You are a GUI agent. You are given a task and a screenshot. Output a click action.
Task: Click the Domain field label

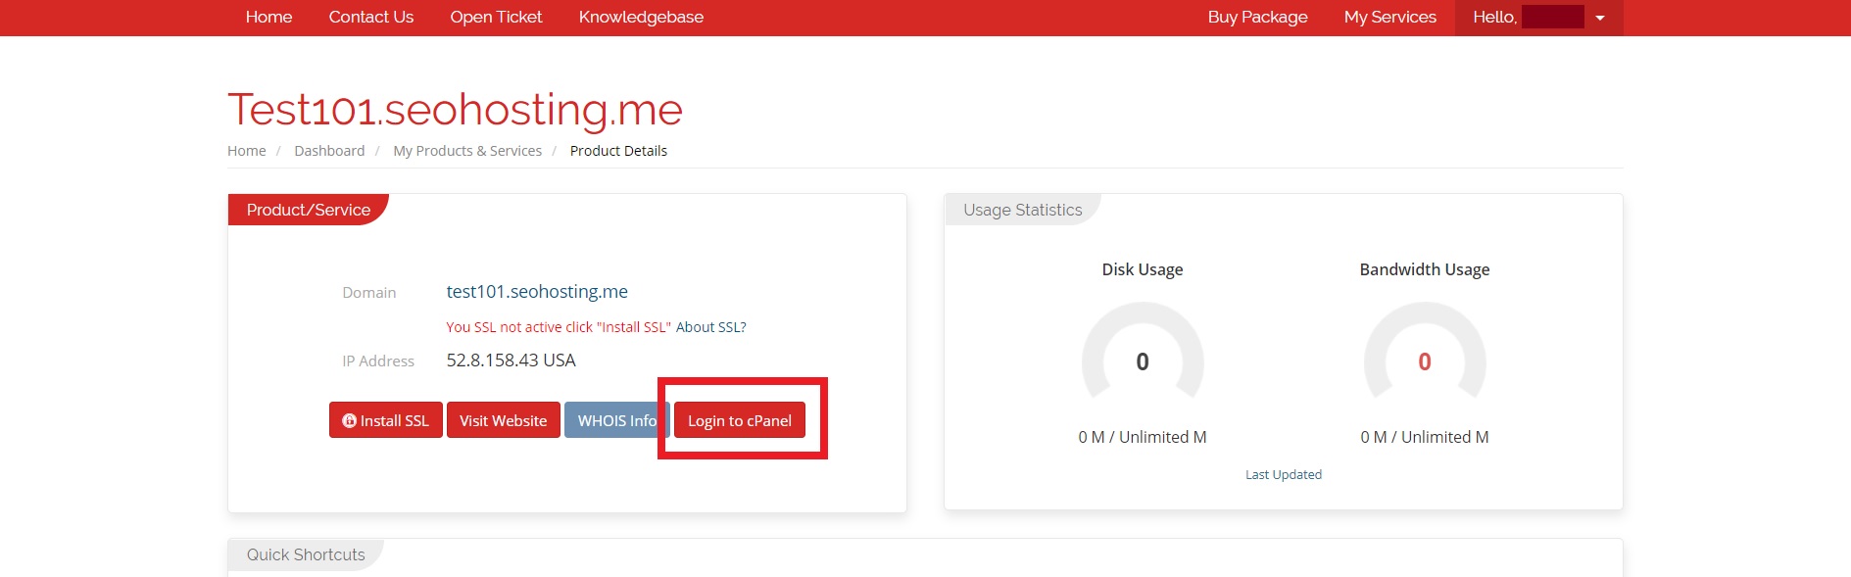[x=369, y=292]
